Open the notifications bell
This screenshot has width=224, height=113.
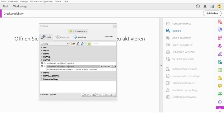(x=205, y=6)
